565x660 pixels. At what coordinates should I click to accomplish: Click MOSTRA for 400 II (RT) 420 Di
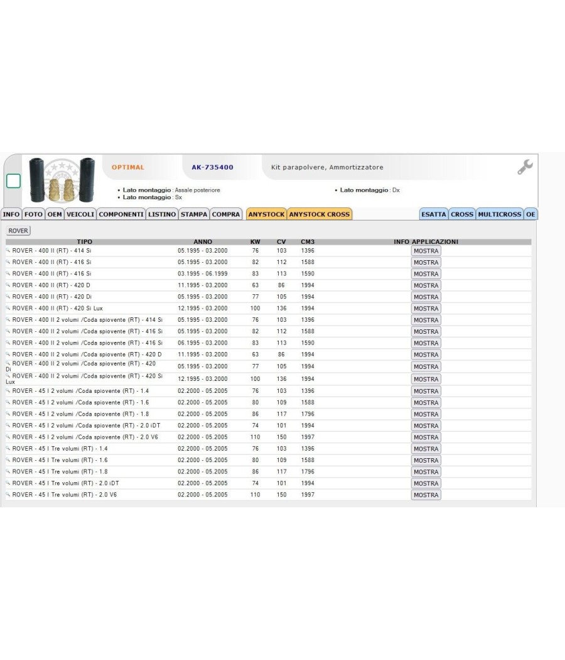pos(426,297)
